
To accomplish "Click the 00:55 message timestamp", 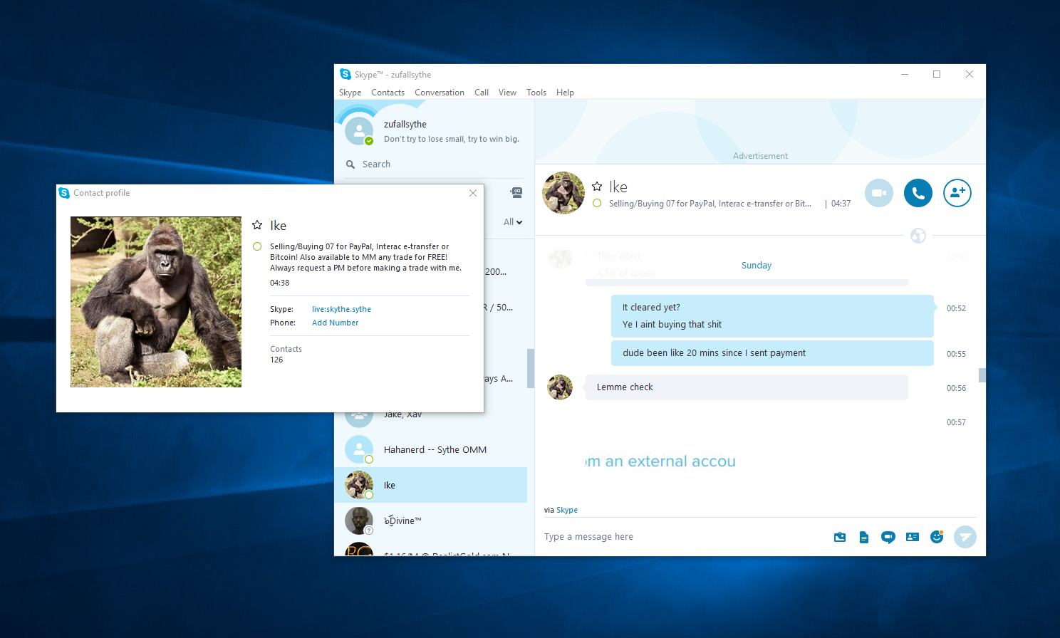I will pos(956,354).
